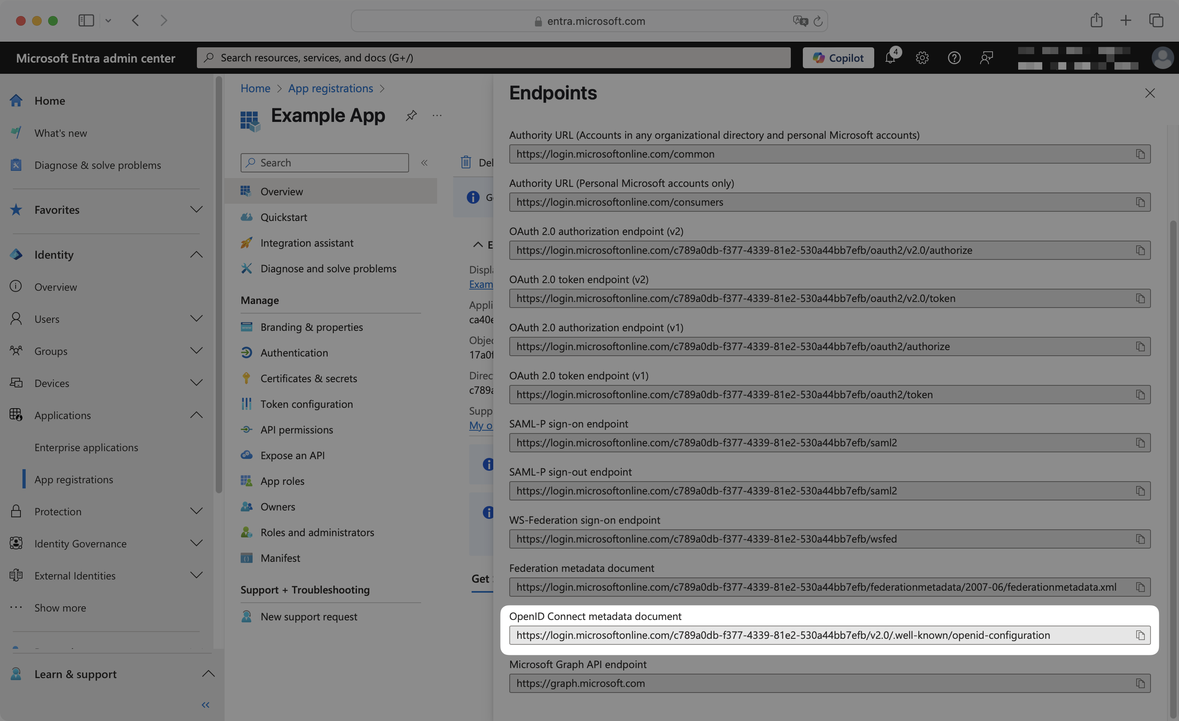Close the Endpoints panel
The image size is (1179, 721).
[1150, 93]
